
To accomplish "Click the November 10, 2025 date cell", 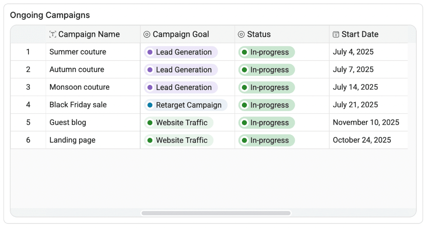I will pos(366,123).
